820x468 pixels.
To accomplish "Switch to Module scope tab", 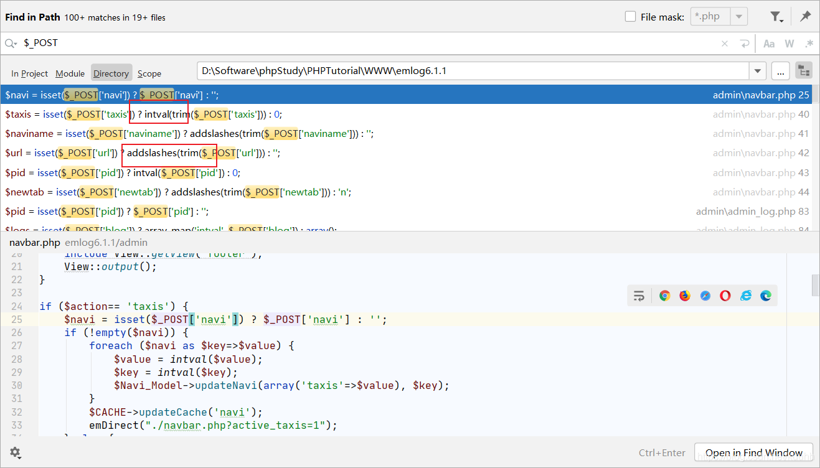I will (70, 73).
